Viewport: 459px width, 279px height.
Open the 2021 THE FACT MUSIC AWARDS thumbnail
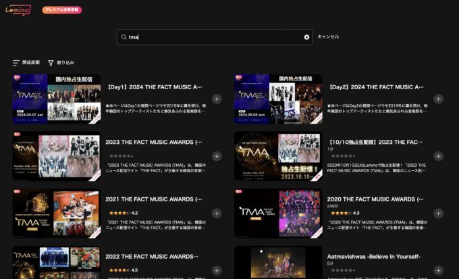click(x=57, y=213)
